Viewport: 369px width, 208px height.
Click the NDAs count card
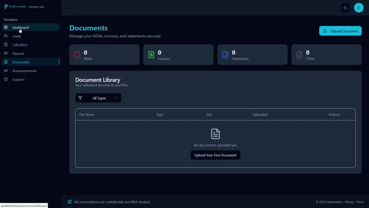click(x=104, y=55)
